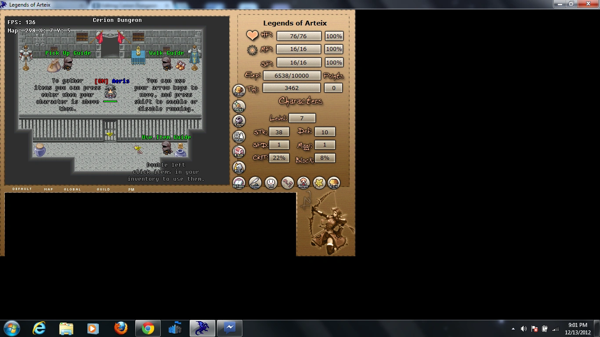The height and width of the screenshot is (337, 600).
Task: Open Google Chrome from the taskbar
Action: click(x=148, y=328)
